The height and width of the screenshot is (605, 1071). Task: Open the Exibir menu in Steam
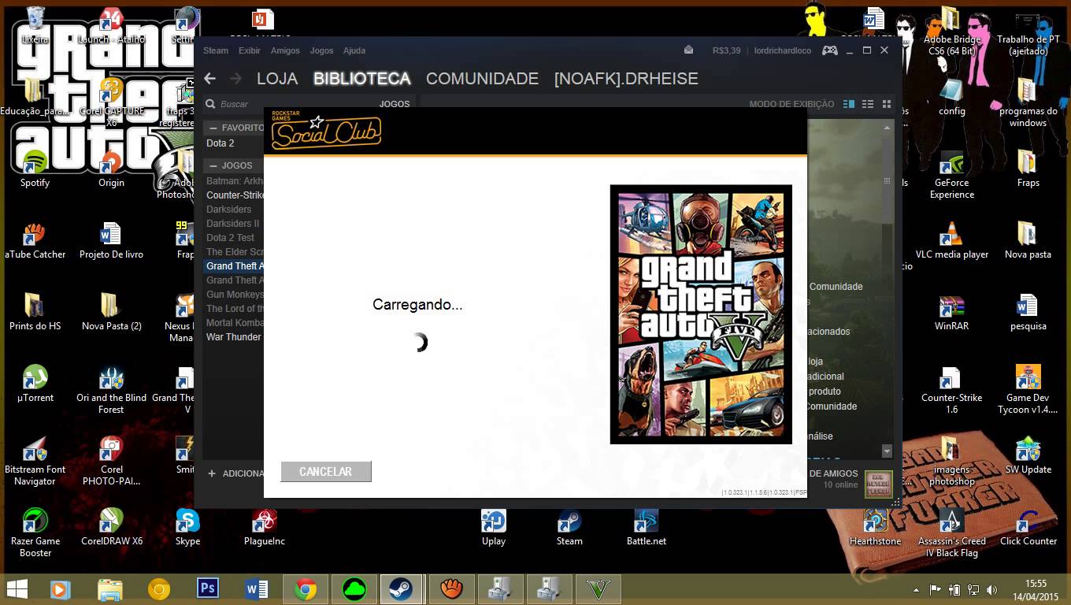click(250, 50)
